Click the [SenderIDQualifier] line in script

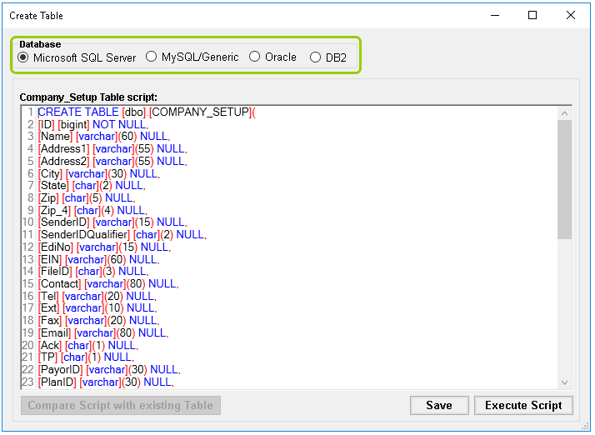tap(122, 234)
